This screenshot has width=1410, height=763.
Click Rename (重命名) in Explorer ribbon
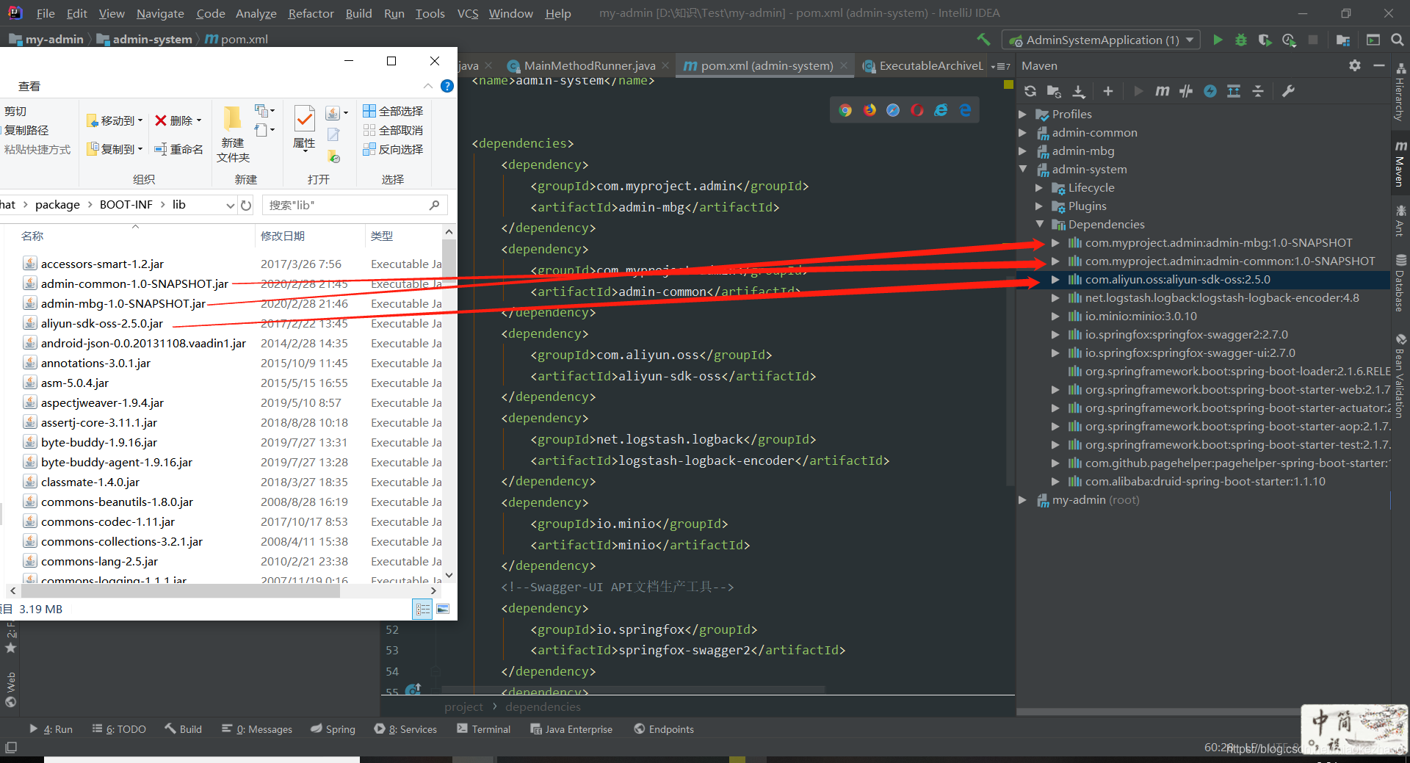pyautogui.click(x=178, y=149)
